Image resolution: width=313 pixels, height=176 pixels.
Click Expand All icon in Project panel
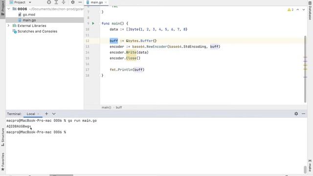pyautogui.click(x=56, y=2)
